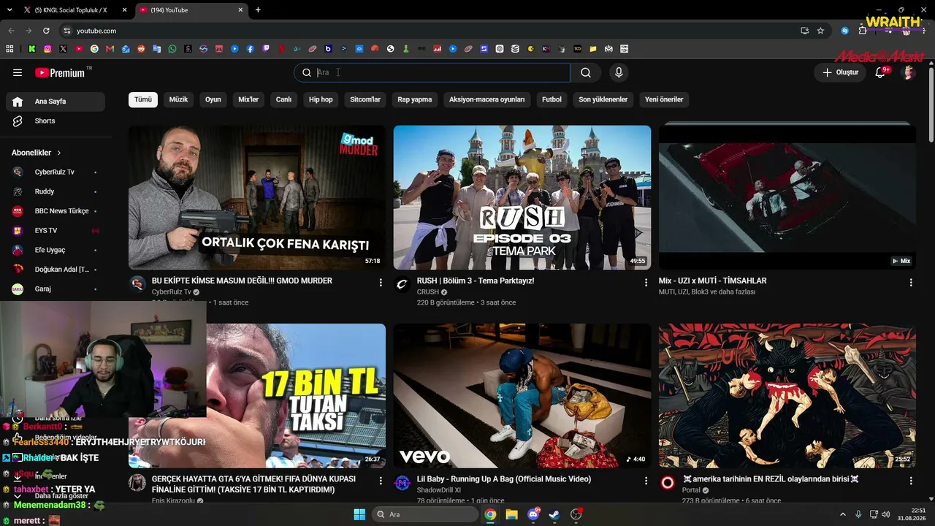The width and height of the screenshot is (935, 526).
Task: Click the Oluştur create button
Action: click(x=840, y=72)
